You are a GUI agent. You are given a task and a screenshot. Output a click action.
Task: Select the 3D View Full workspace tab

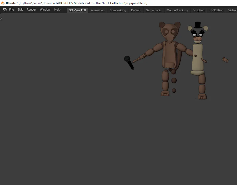[77, 10]
